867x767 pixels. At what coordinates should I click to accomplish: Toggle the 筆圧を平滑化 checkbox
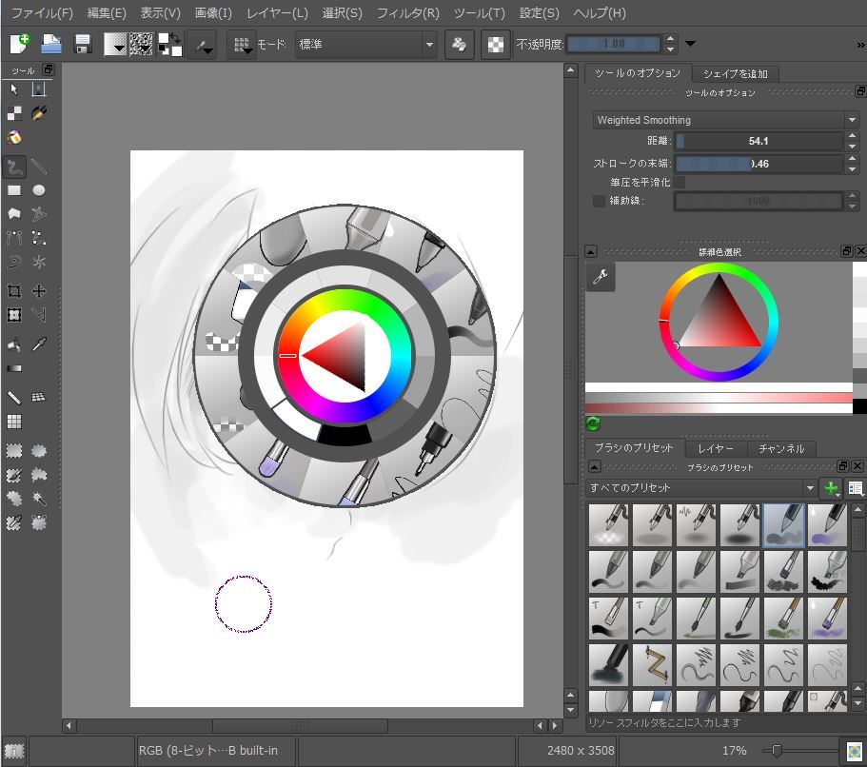(680, 182)
